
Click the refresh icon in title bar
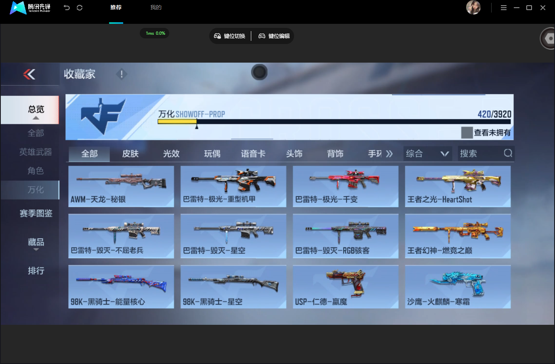(x=80, y=8)
